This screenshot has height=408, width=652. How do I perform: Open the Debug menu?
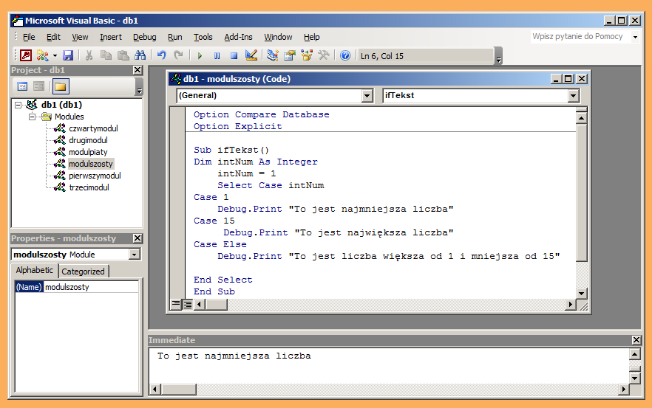click(x=145, y=37)
